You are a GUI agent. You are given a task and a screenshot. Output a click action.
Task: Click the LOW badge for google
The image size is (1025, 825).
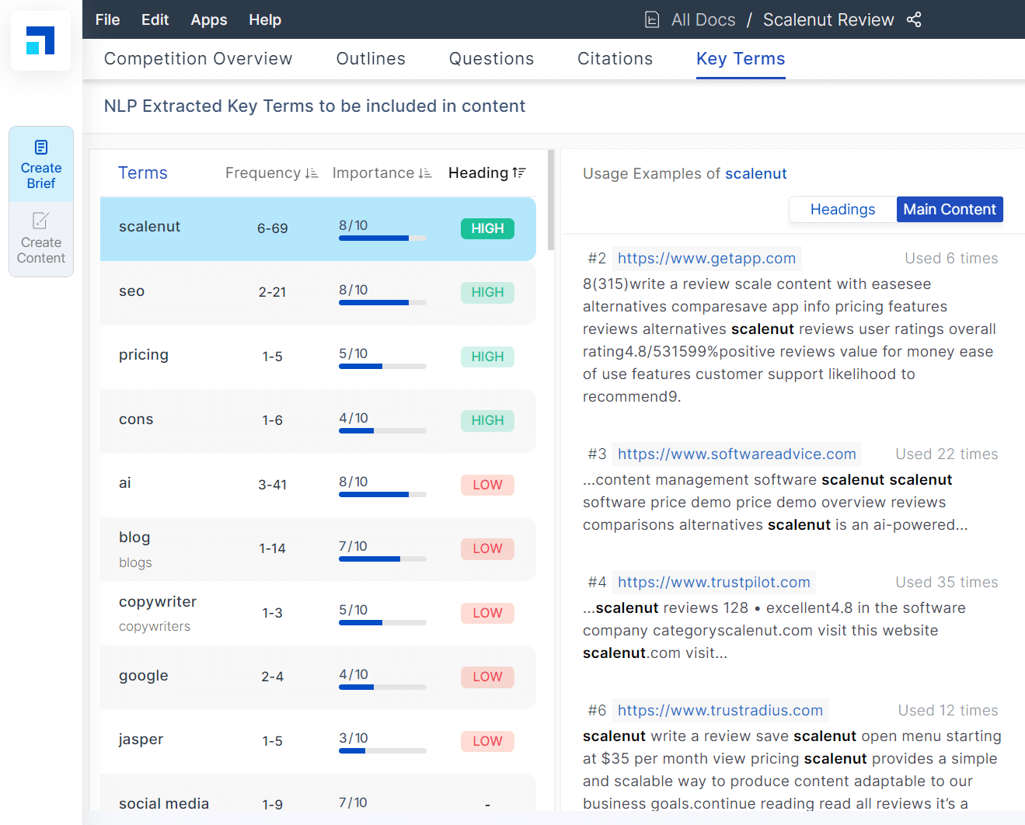coord(487,677)
